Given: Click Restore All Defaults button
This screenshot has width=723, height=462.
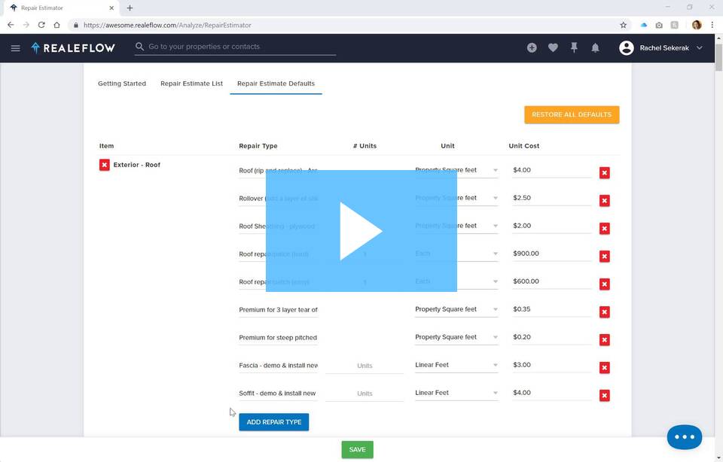Looking at the screenshot, I should click(x=572, y=114).
